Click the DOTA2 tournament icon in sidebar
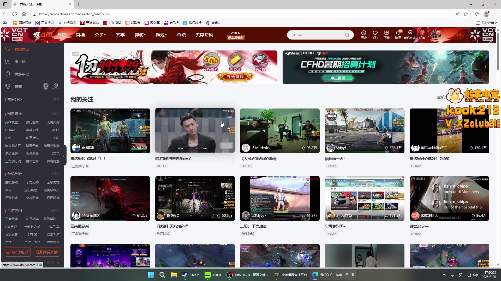Image resolution: width=501 pixels, height=281 pixels. 56,86
